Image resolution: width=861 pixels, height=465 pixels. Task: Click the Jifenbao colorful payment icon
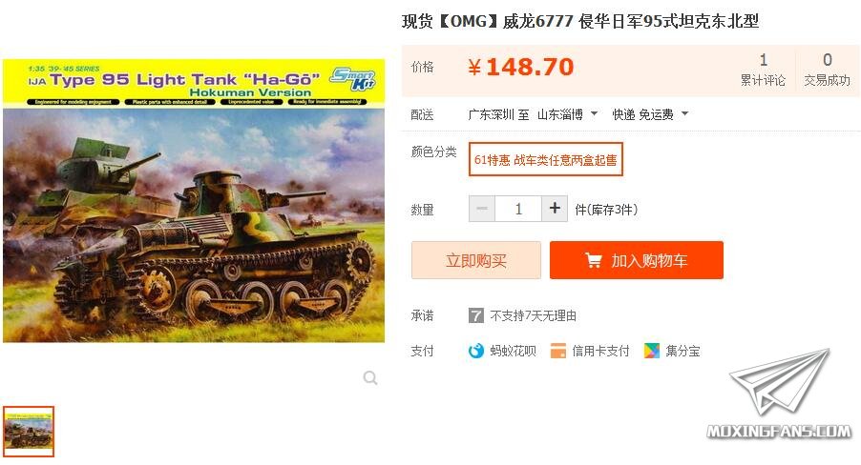point(652,351)
